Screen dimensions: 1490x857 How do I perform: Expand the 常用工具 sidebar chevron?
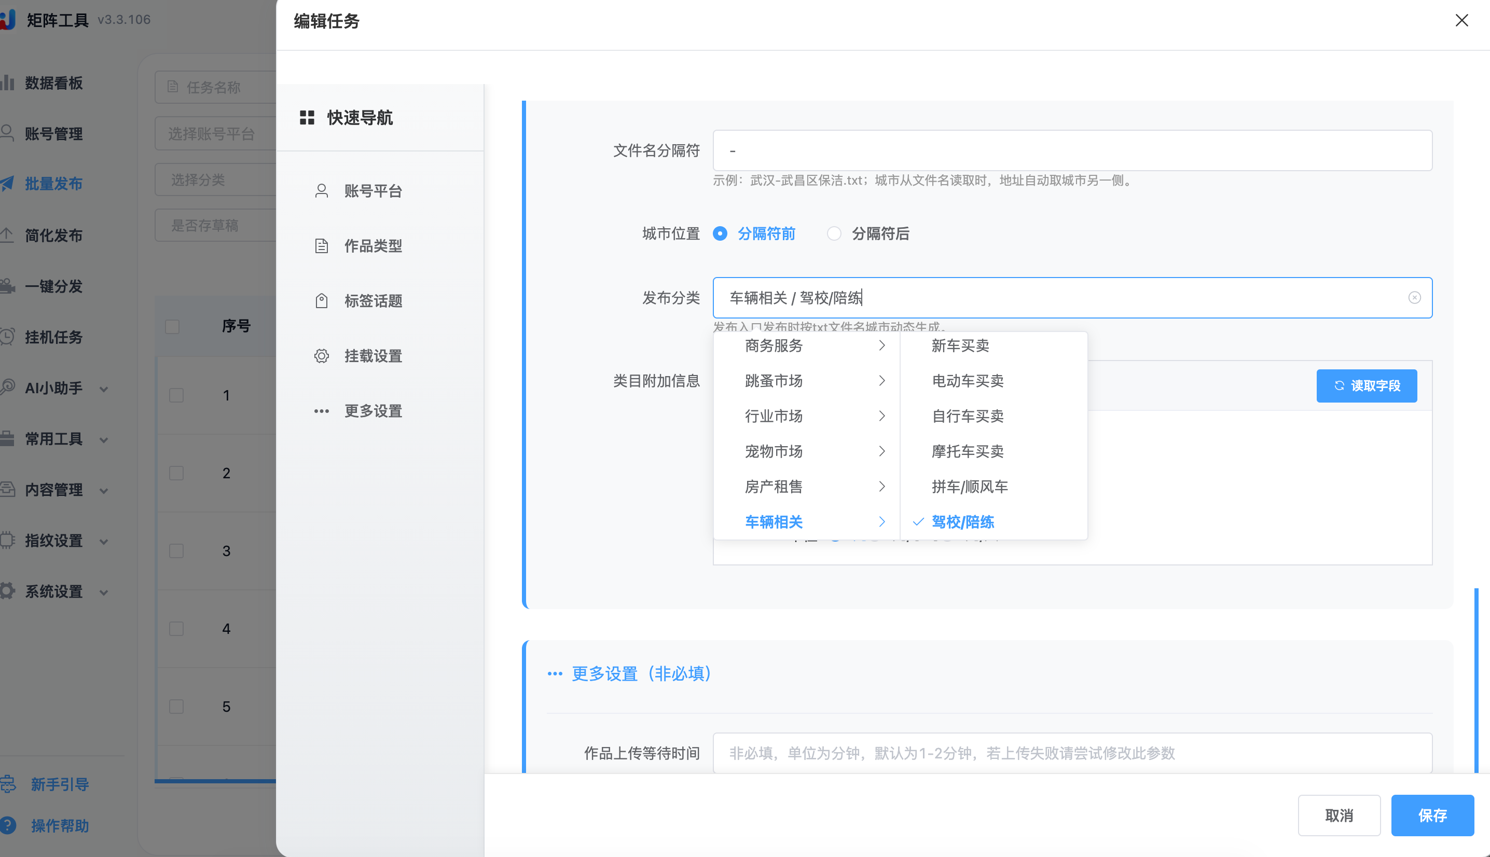(x=104, y=440)
